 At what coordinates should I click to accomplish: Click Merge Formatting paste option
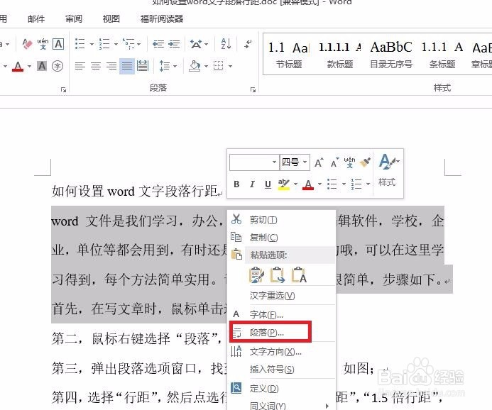(x=278, y=275)
